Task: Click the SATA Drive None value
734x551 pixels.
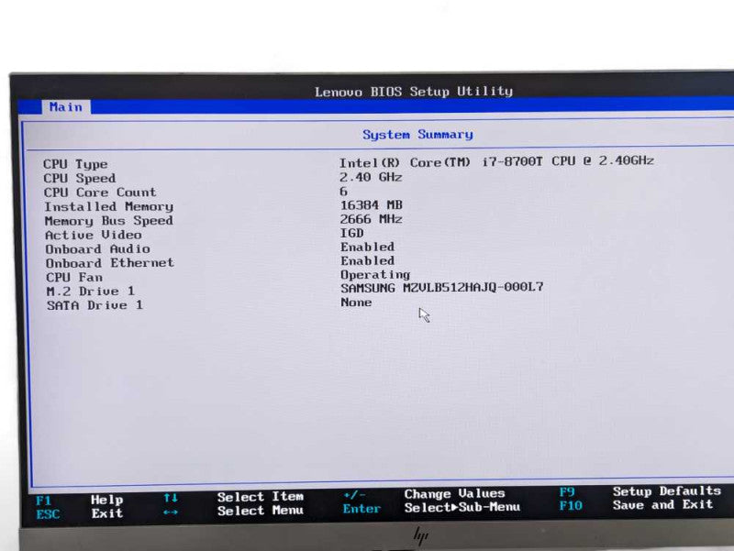Action: [356, 303]
